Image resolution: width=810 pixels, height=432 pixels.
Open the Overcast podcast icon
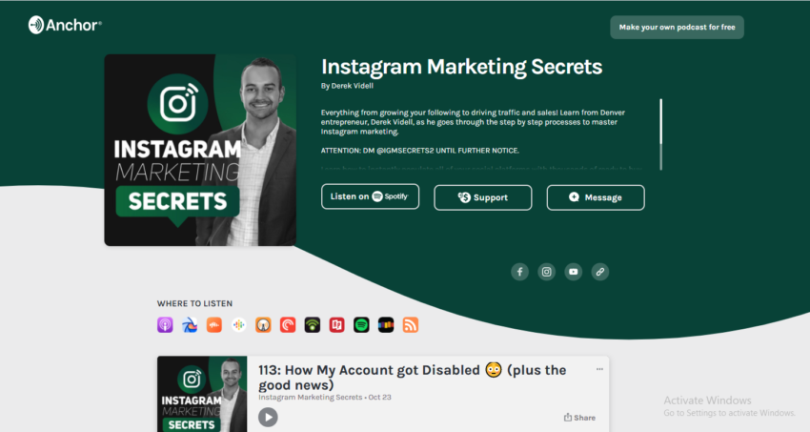point(263,325)
